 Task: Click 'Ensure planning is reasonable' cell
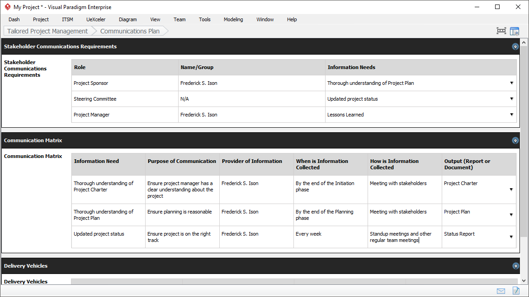tap(183, 215)
